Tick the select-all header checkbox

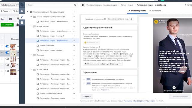(x=2, y=39)
